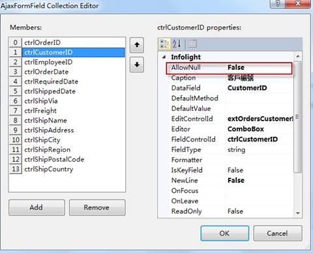Collapse the Infolight category
The image size is (313, 253).
164,57
